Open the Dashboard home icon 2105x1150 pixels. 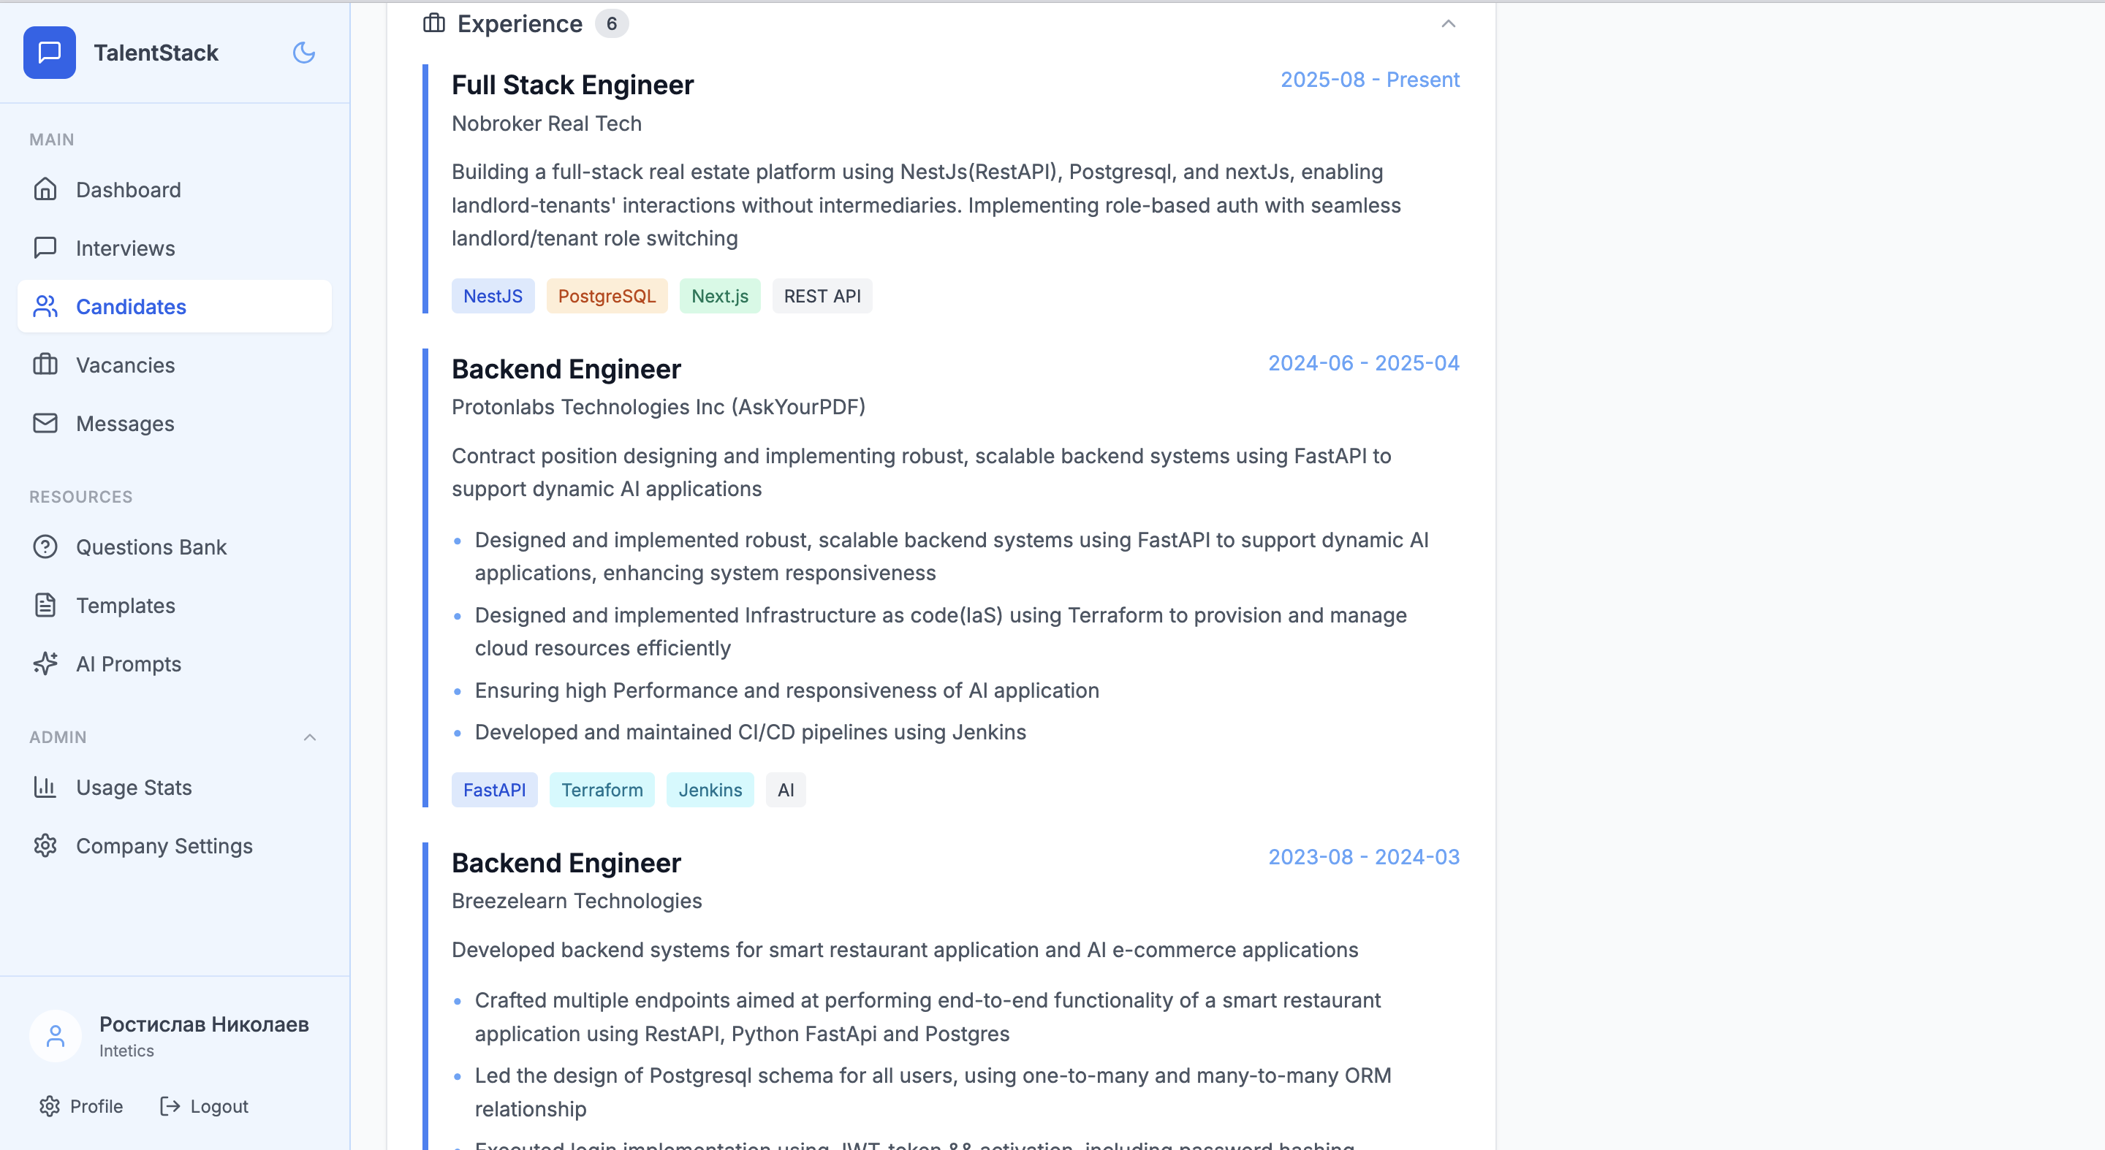pos(46,189)
